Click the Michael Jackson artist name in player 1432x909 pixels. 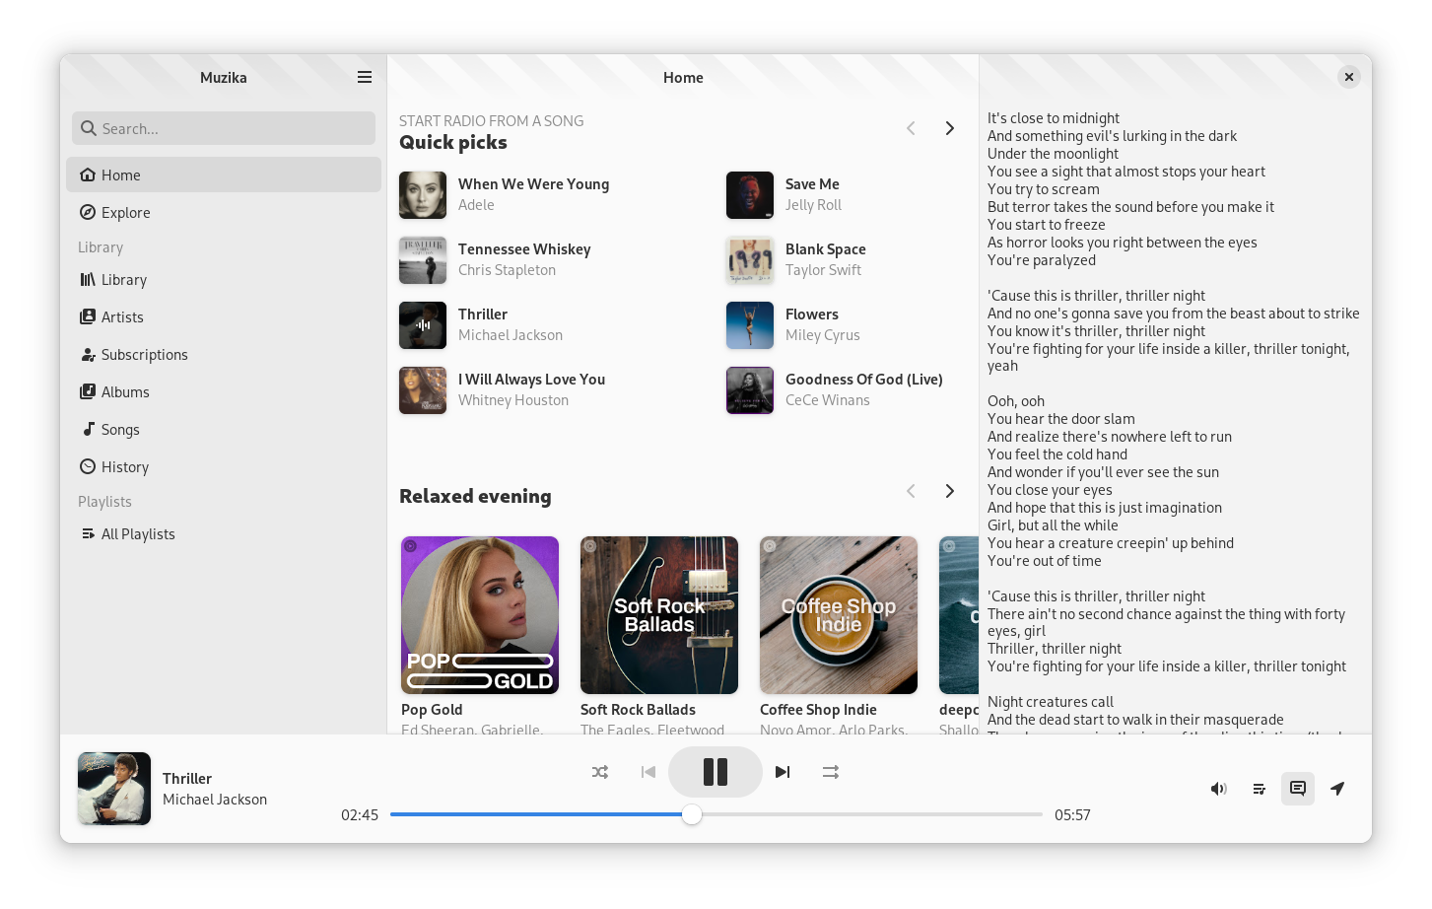(215, 800)
